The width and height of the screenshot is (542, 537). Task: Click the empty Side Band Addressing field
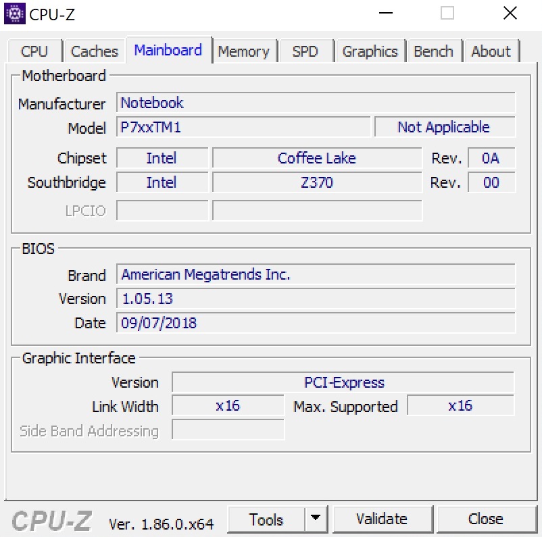coord(228,430)
